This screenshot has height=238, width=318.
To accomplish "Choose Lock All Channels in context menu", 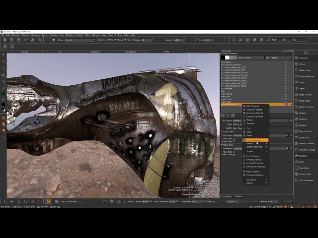I will (x=255, y=163).
